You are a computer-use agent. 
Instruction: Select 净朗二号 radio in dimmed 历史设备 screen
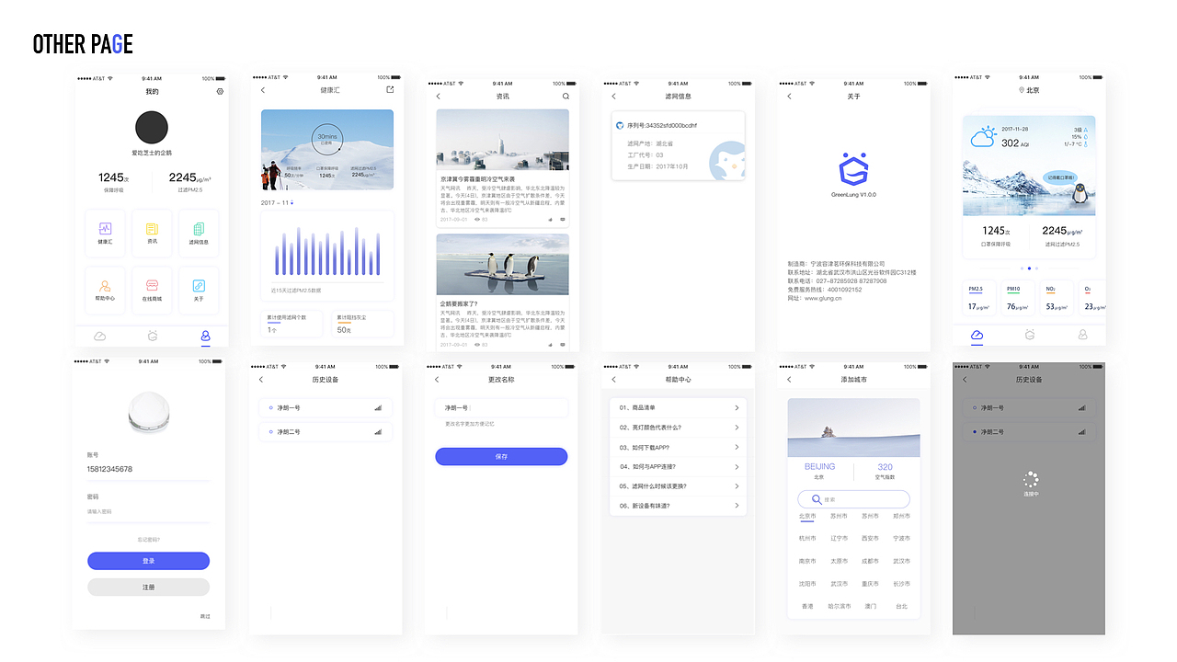point(974,431)
